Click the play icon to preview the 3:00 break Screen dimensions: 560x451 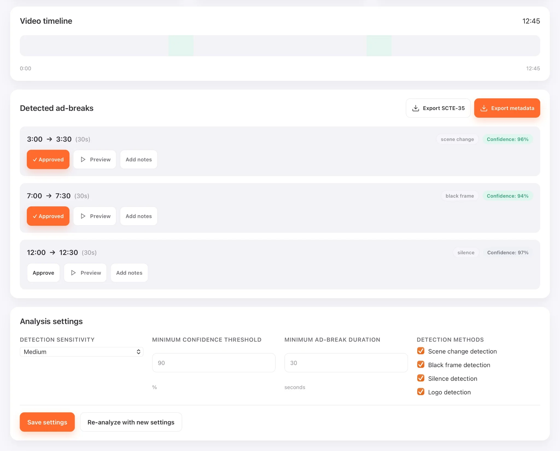pyautogui.click(x=83, y=159)
